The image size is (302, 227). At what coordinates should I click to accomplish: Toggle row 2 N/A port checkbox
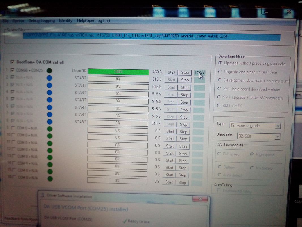tap(12, 77)
